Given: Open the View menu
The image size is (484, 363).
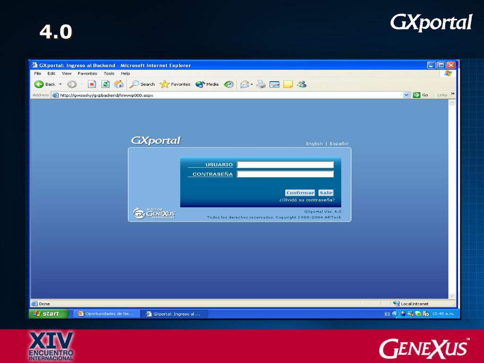Looking at the screenshot, I should pyautogui.click(x=66, y=73).
